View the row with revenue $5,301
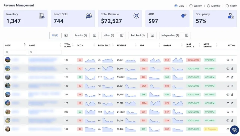The image size is (240, 136). (x=228, y=86)
